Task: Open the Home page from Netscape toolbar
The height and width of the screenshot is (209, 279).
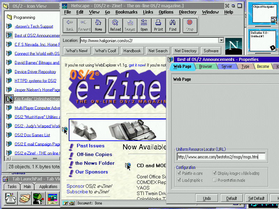Action: [x=98, y=25]
